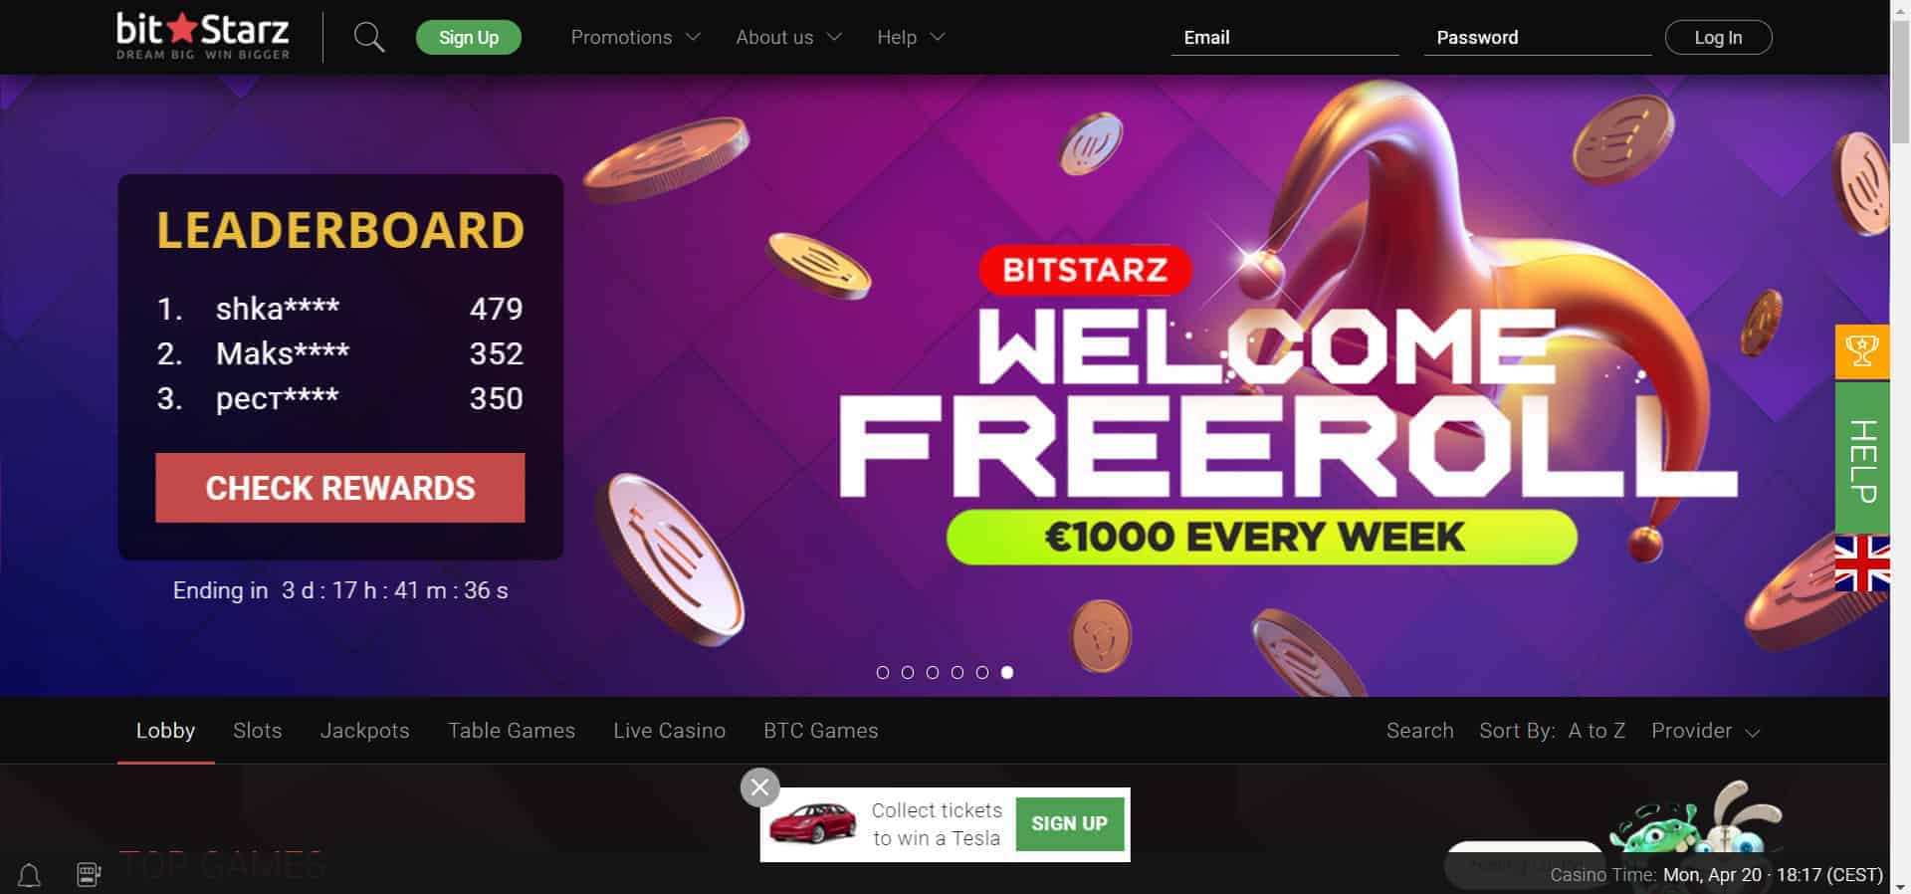Click the CHECK REWARDS button
The width and height of the screenshot is (1911, 894).
tap(340, 488)
